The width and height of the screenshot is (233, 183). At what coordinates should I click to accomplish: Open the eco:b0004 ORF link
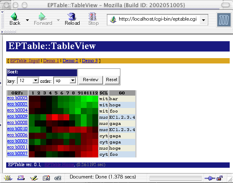tap(17, 110)
